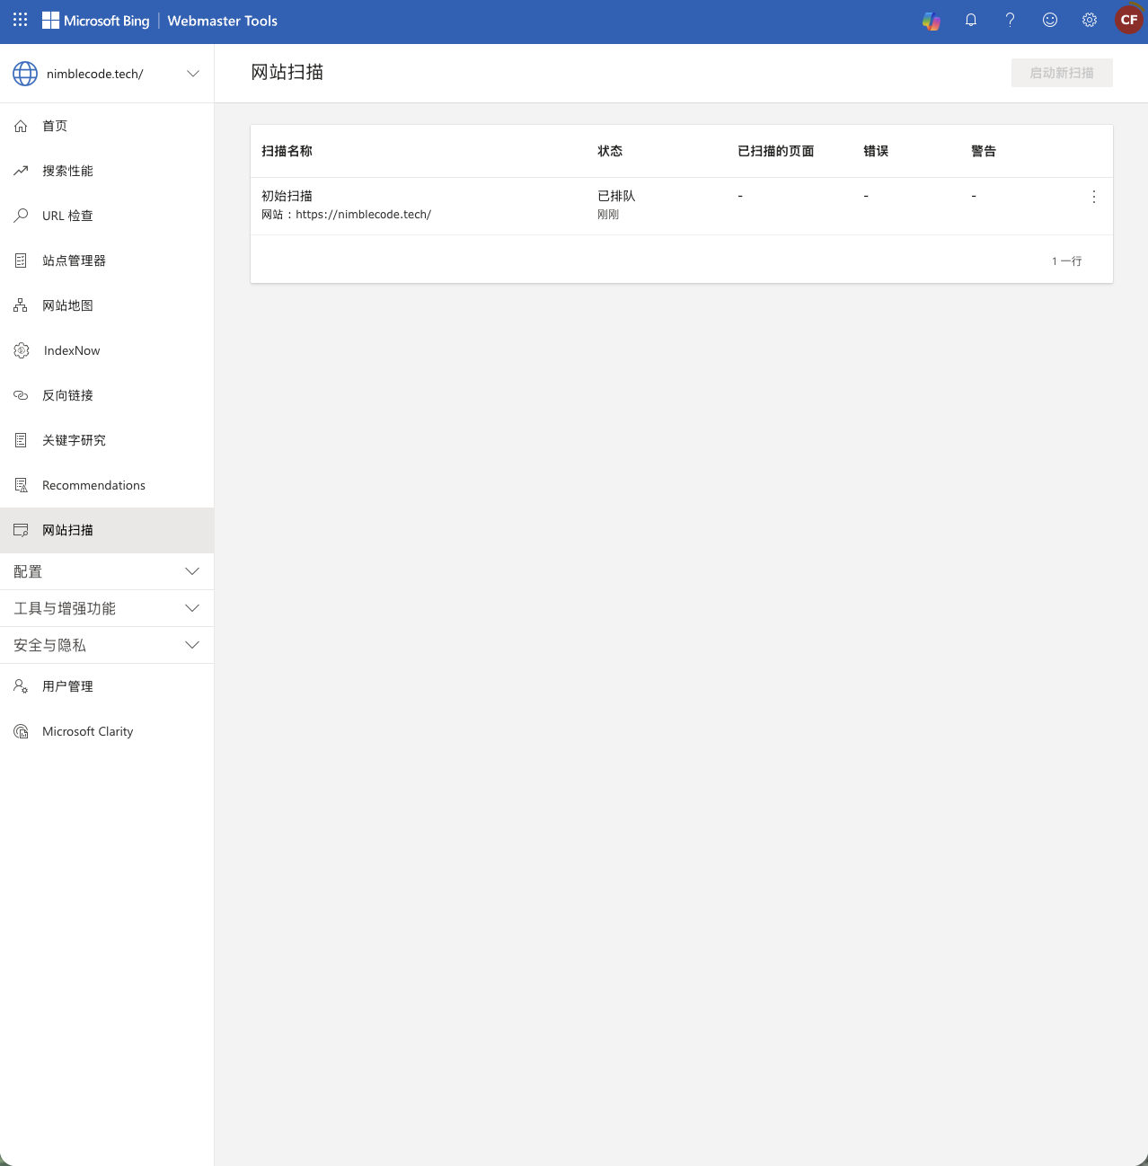The width and height of the screenshot is (1148, 1166).
Task: Open the settings gear icon
Action: pyautogui.click(x=1090, y=20)
